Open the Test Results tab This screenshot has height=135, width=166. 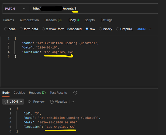point(58,93)
